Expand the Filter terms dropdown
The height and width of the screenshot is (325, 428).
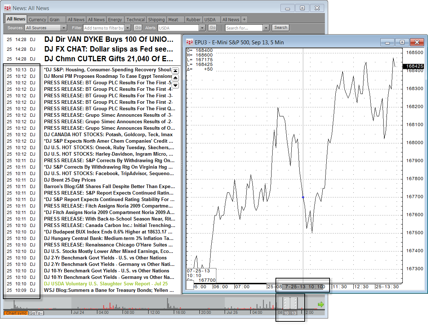128,28
